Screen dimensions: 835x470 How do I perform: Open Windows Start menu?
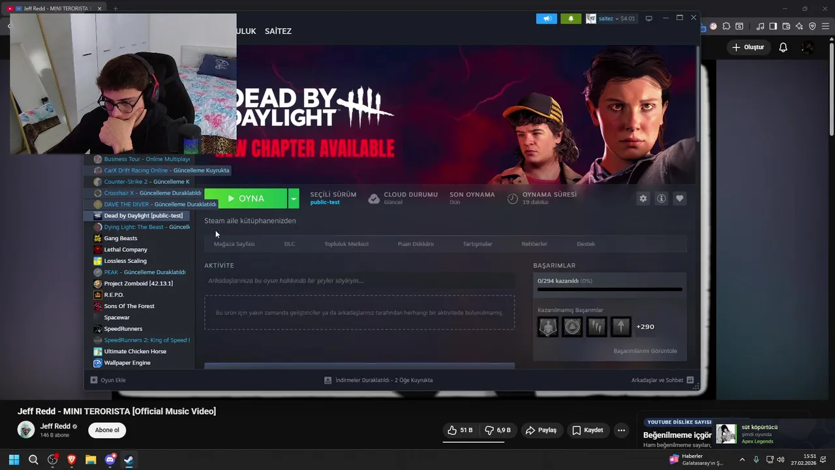tap(14, 460)
